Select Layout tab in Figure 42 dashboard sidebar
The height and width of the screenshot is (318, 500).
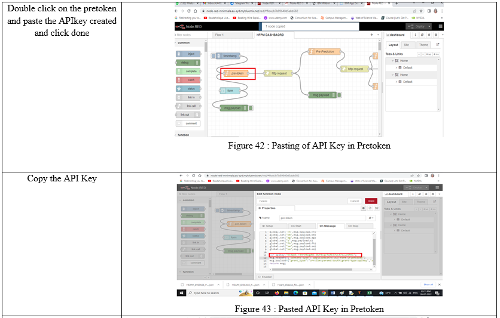click(393, 45)
